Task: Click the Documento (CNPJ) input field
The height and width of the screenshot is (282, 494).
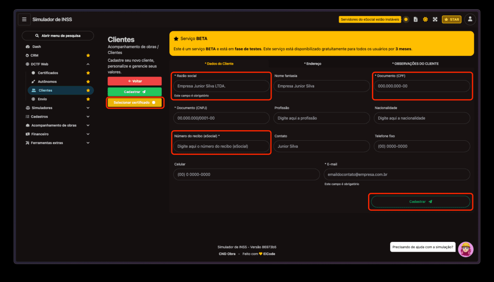Action: (221, 118)
